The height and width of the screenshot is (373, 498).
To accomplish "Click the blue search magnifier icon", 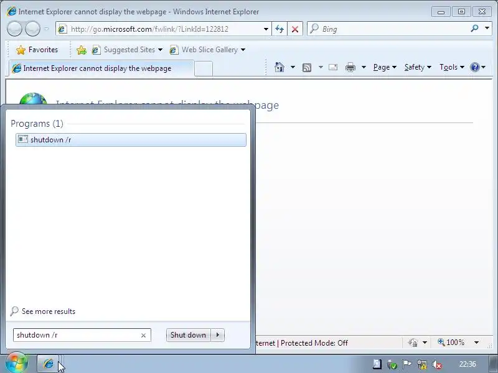I will tap(474, 29).
